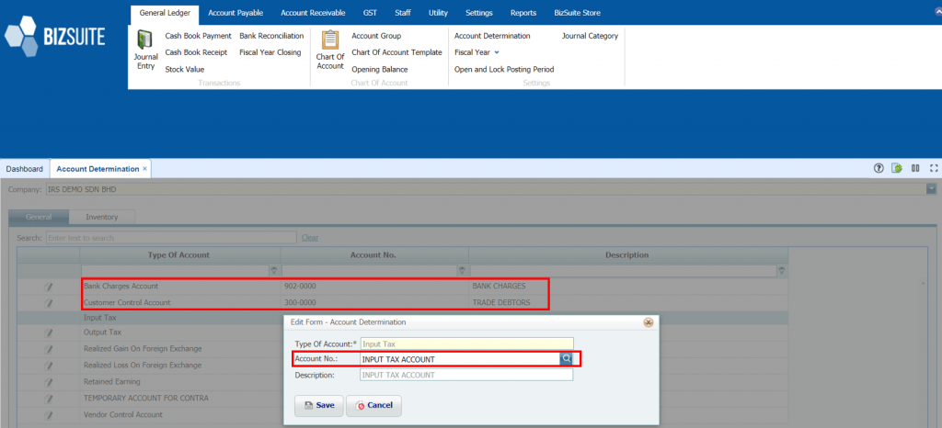Click the Clear search link
This screenshot has width=942, height=428.
coord(310,238)
